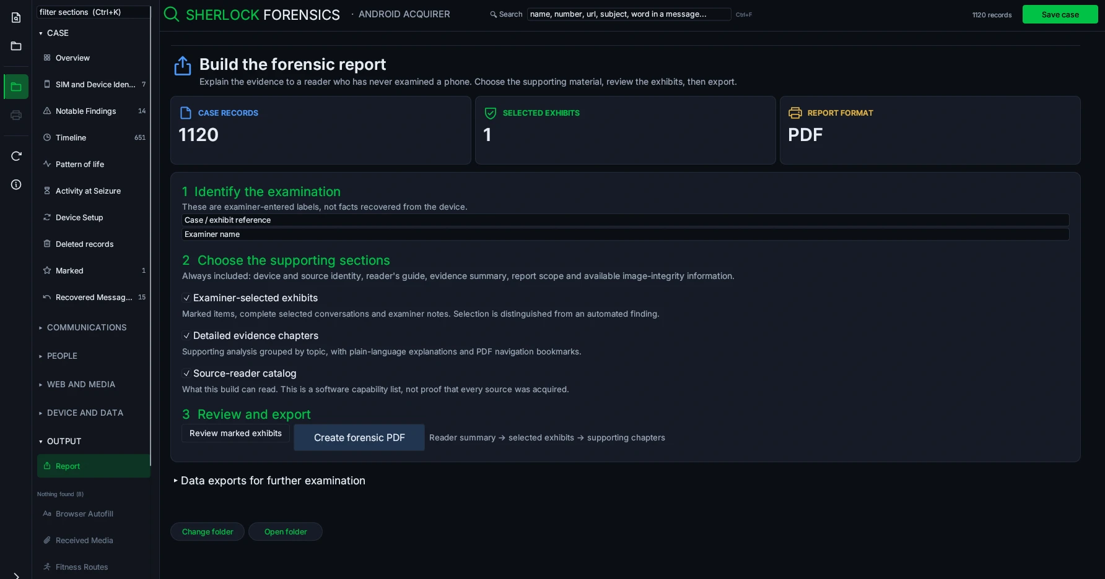This screenshot has width=1105, height=579.
Task: Click the SIM and Device phone icon
Action: click(47, 84)
